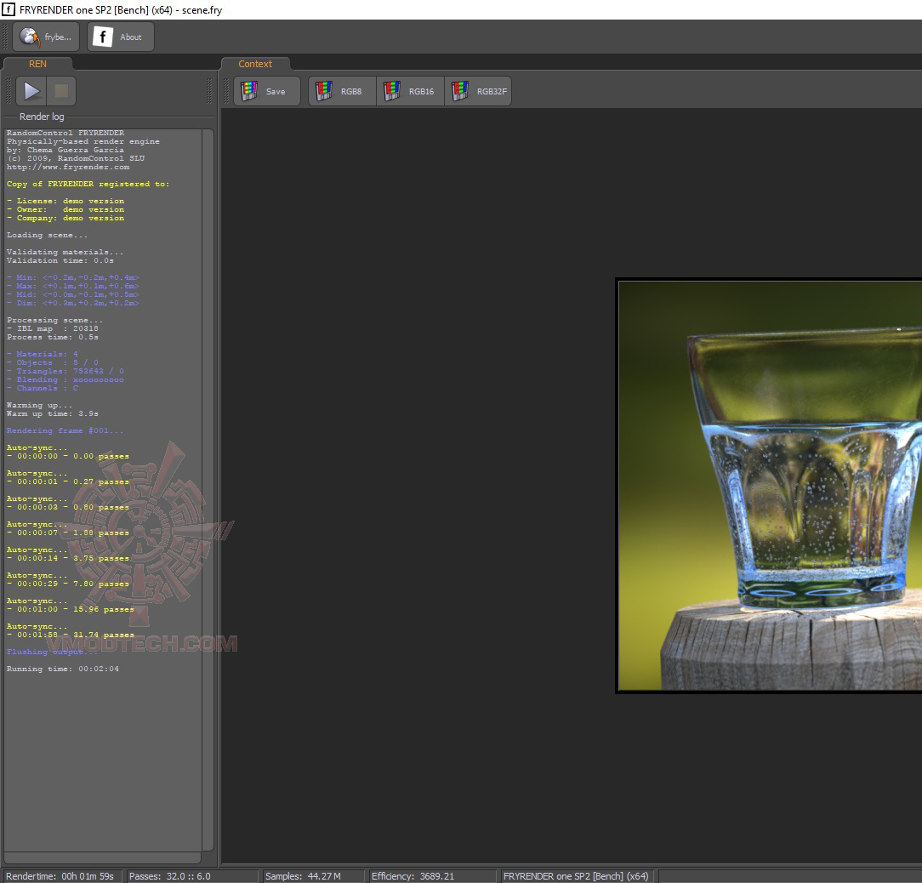Save the rendered image

[267, 91]
